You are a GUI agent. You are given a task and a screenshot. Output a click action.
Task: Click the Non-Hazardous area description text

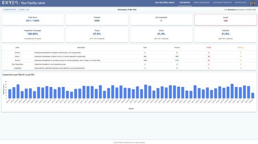point(50,64)
